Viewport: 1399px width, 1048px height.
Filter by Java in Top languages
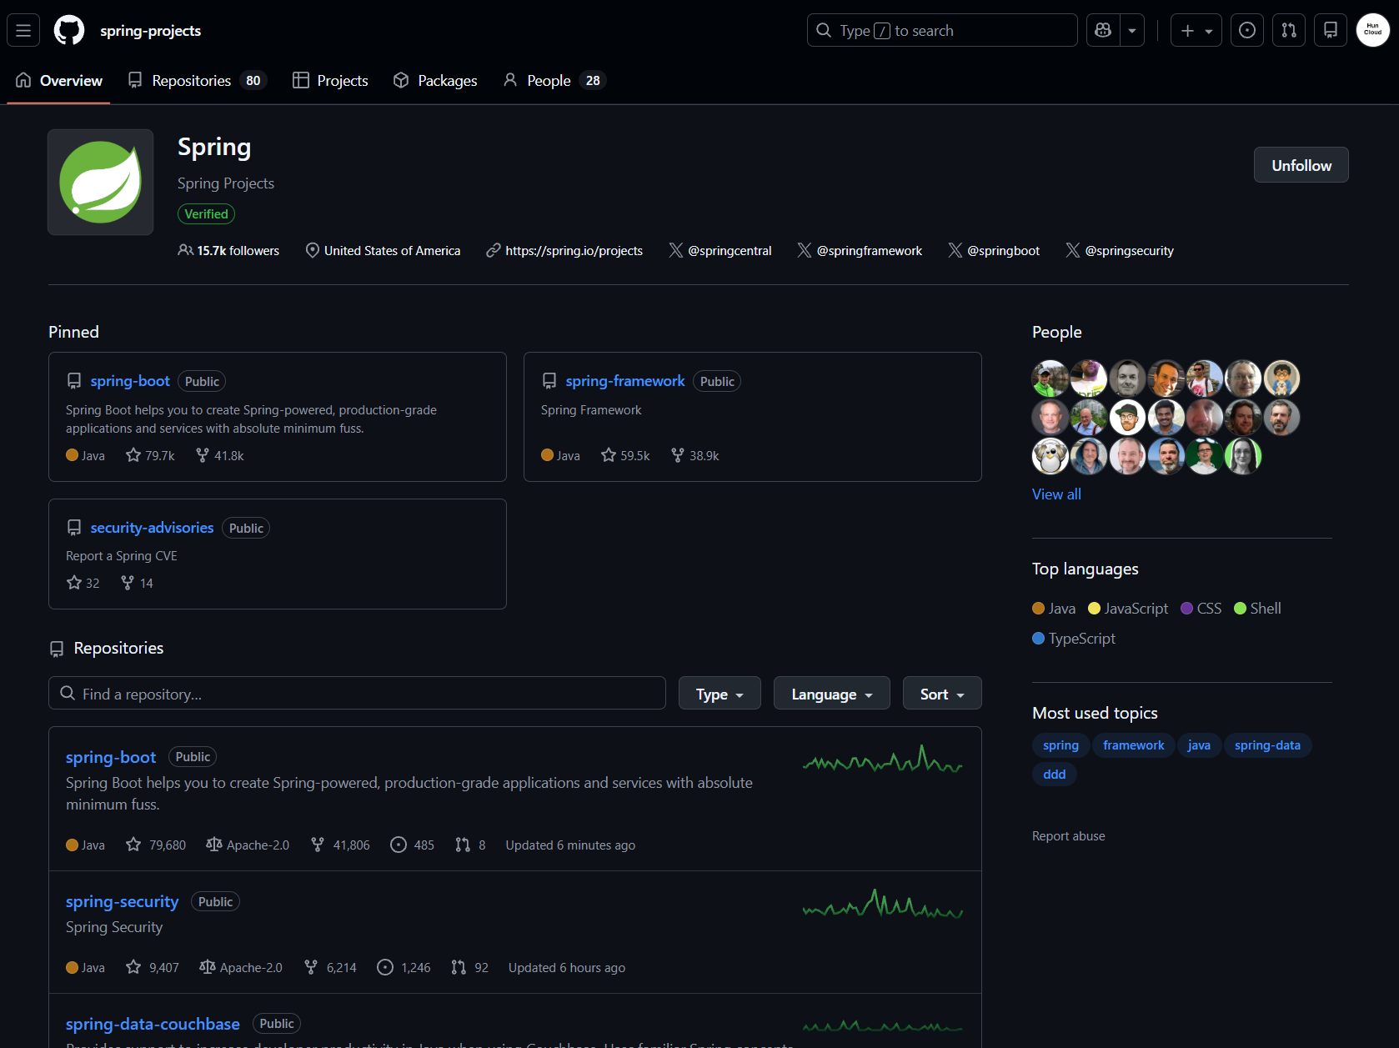(x=1054, y=609)
